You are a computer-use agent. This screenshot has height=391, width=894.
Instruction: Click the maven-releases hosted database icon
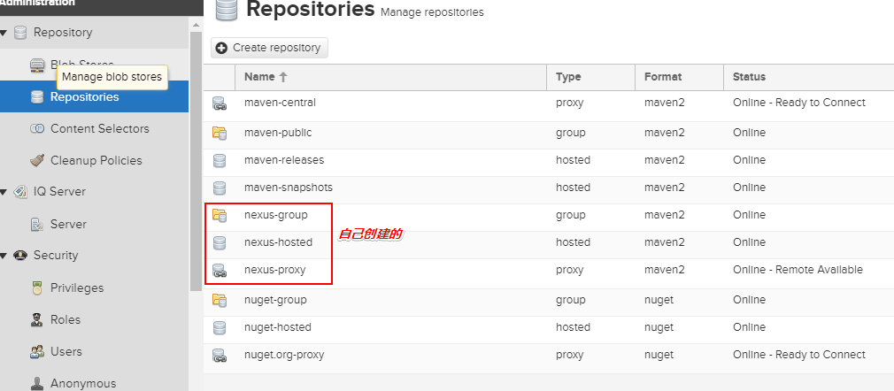point(220,161)
